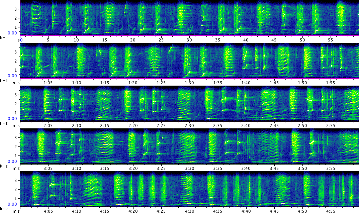The image size is (359, 214).
Task: Click the 1 kHz tick in bottom row
Action: point(15,198)
